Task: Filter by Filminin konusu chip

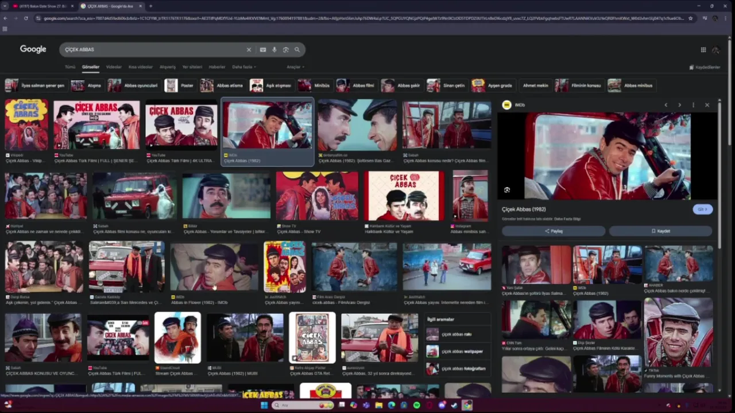Action: click(579, 85)
